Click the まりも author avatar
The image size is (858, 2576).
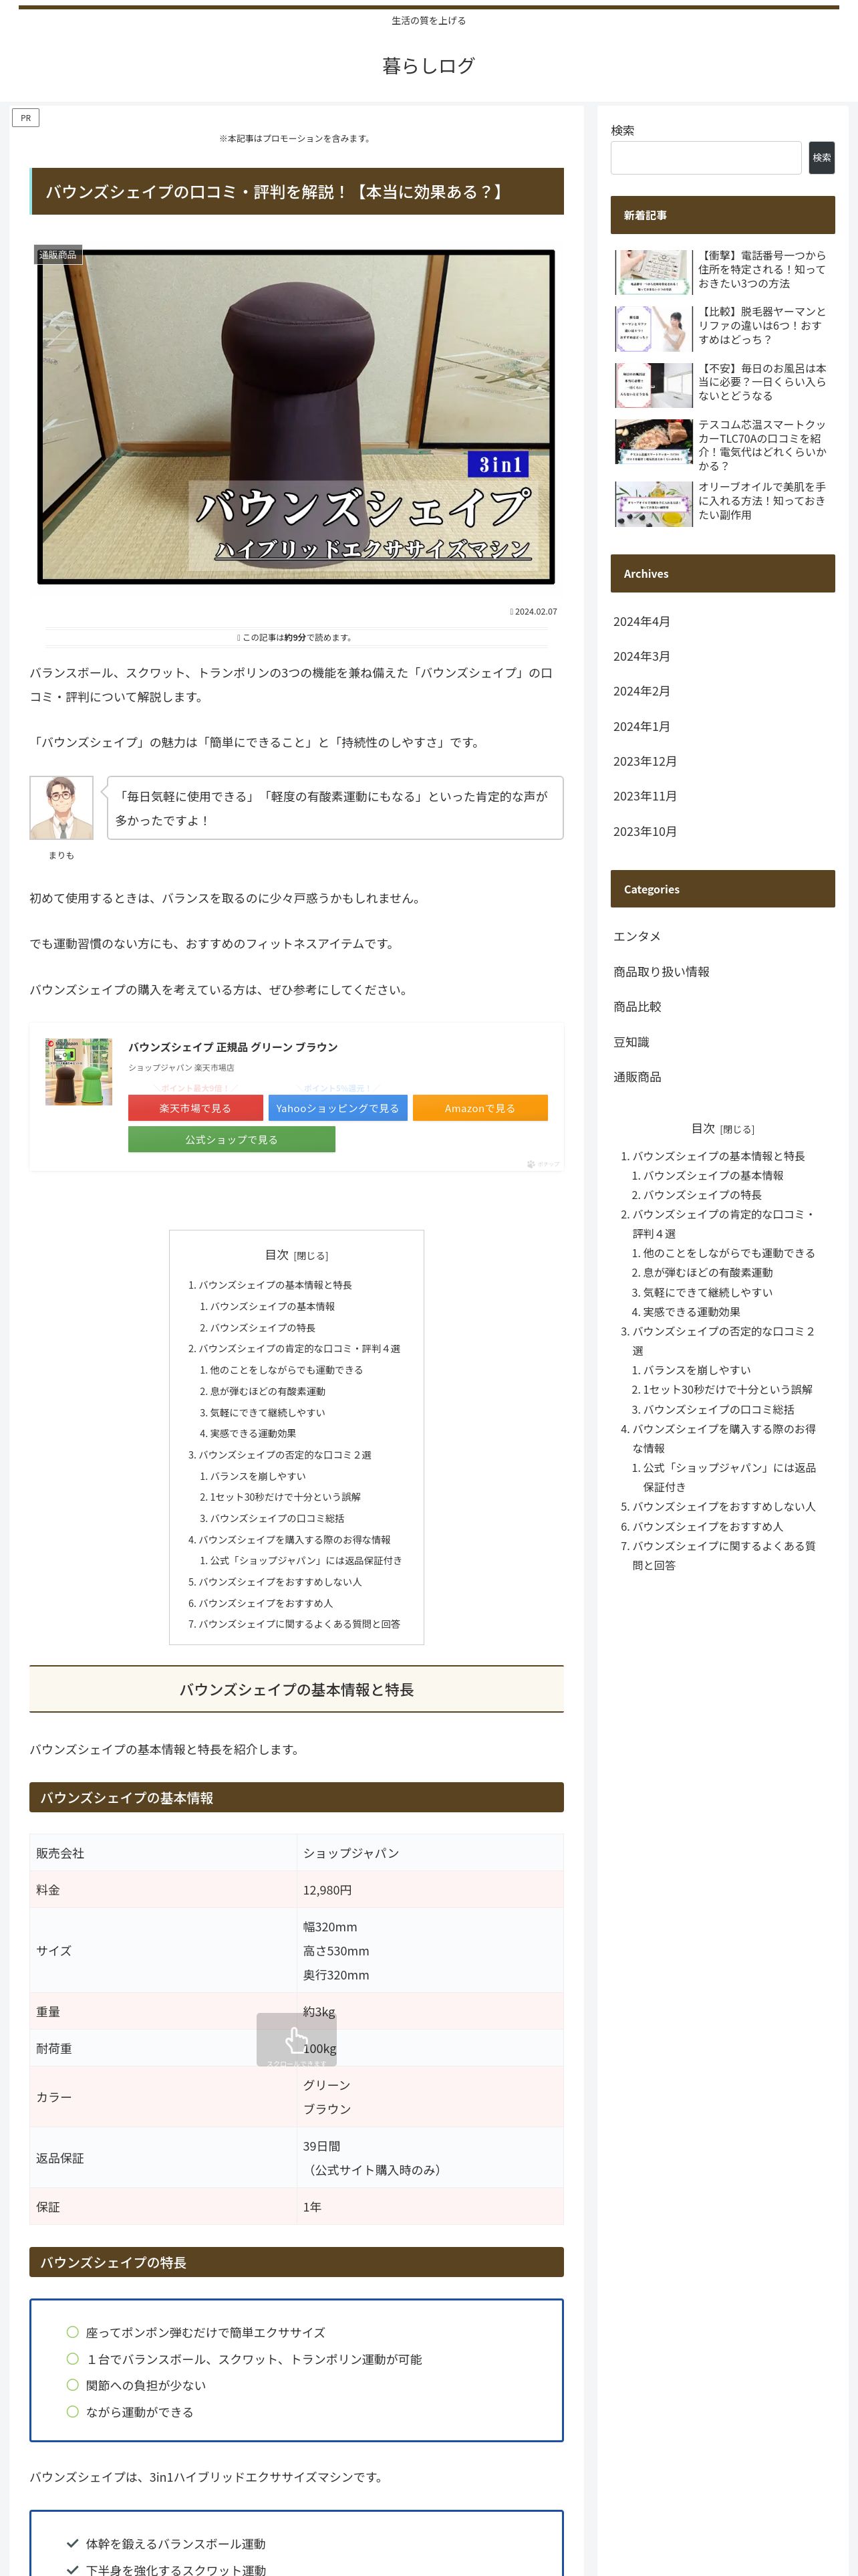[x=62, y=807]
